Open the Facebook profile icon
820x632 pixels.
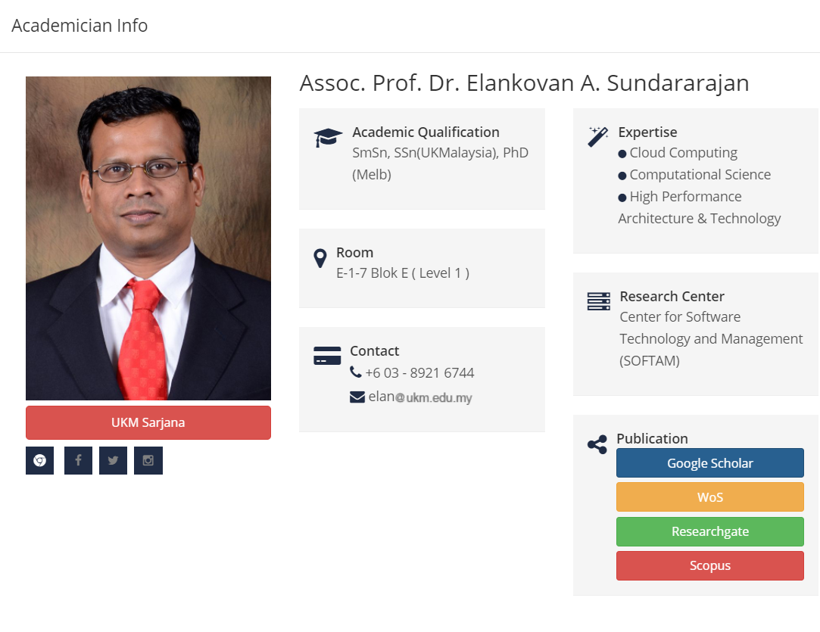[78, 460]
